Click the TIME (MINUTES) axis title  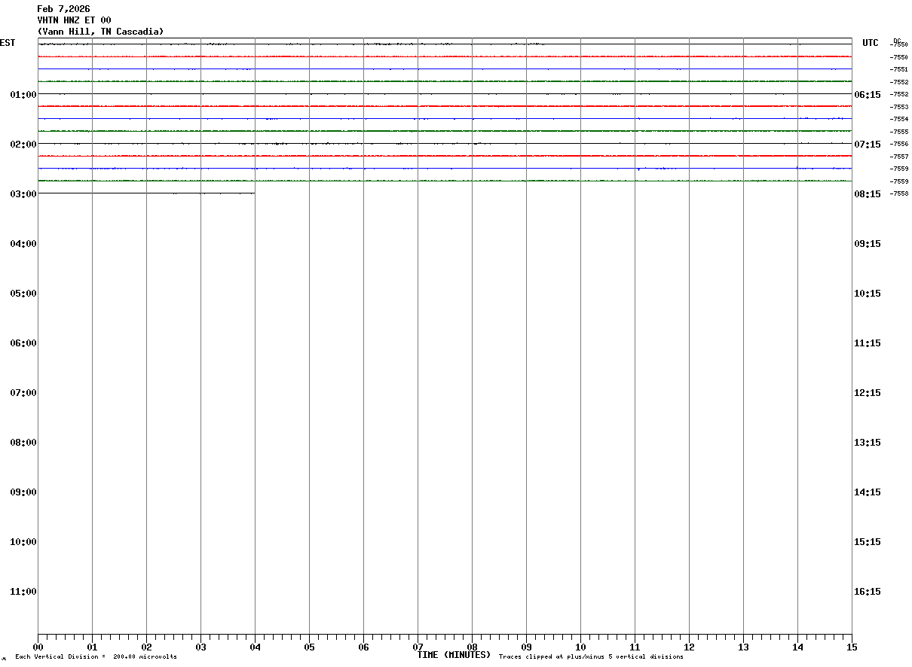pos(454,655)
